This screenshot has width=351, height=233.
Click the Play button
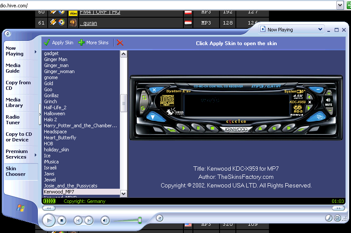[49, 221]
